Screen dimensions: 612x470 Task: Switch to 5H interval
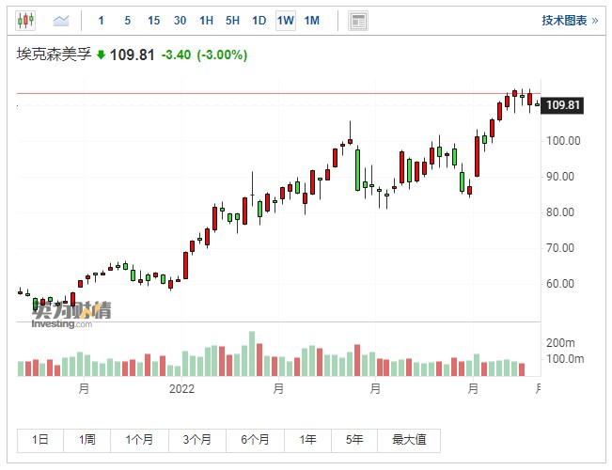click(x=232, y=20)
